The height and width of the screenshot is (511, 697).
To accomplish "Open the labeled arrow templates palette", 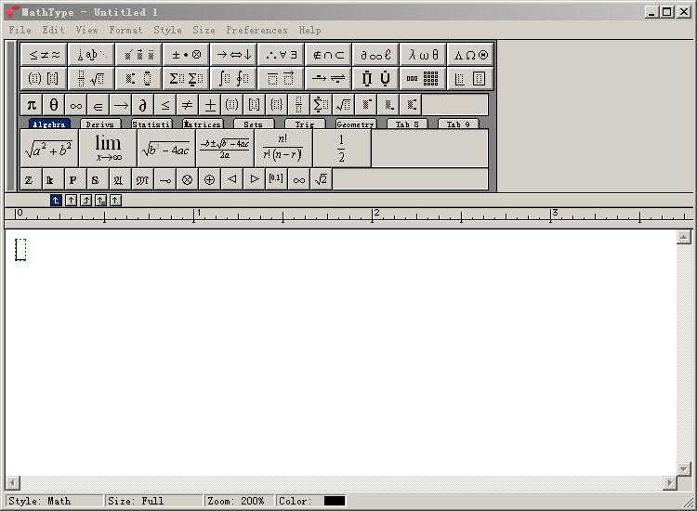I will tap(328, 79).
